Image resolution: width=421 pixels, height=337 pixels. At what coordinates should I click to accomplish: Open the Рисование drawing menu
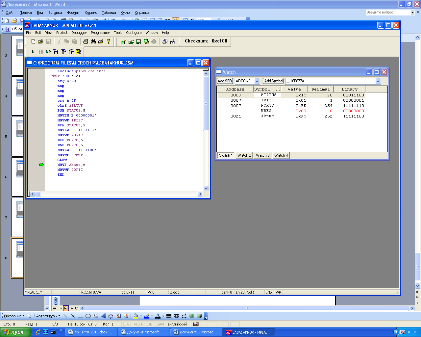click(14, 316)
